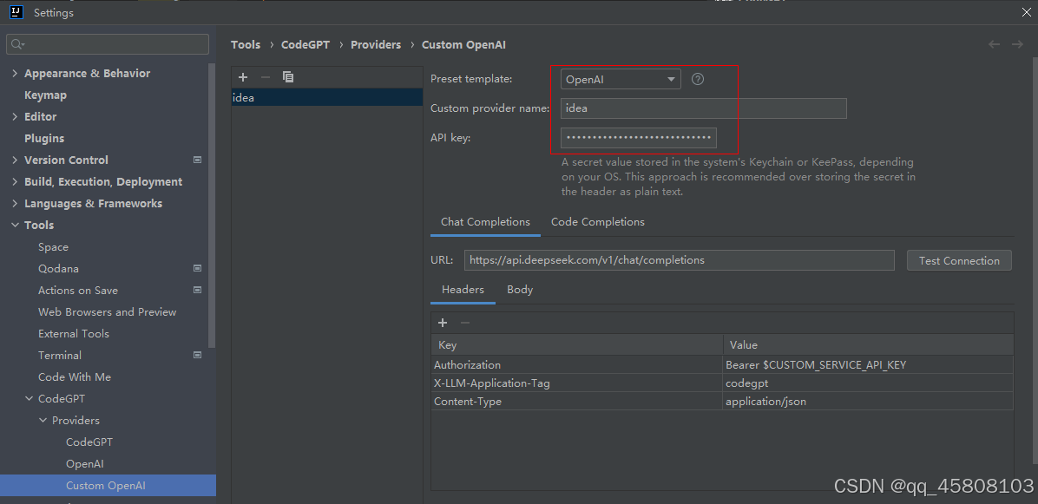Remove header row with minus icon
1038x504 pixels.
pos(464,323)
